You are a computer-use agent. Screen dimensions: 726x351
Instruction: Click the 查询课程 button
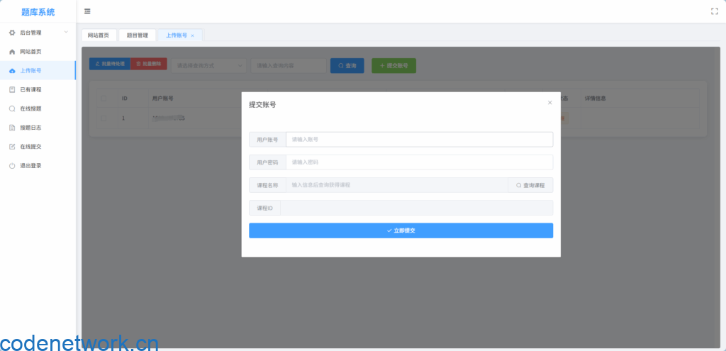click(x=530, y=185)
